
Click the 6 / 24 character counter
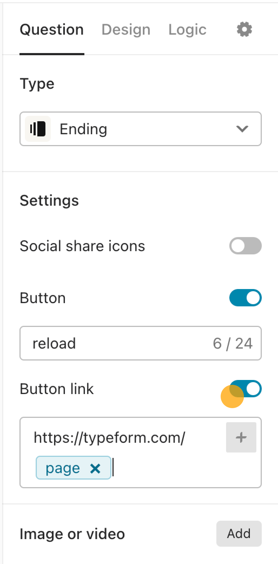point(233,343)
